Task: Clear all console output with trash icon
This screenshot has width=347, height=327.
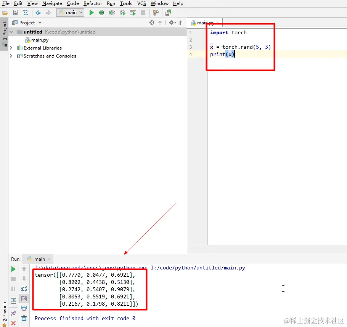Action: click(24, 318)
